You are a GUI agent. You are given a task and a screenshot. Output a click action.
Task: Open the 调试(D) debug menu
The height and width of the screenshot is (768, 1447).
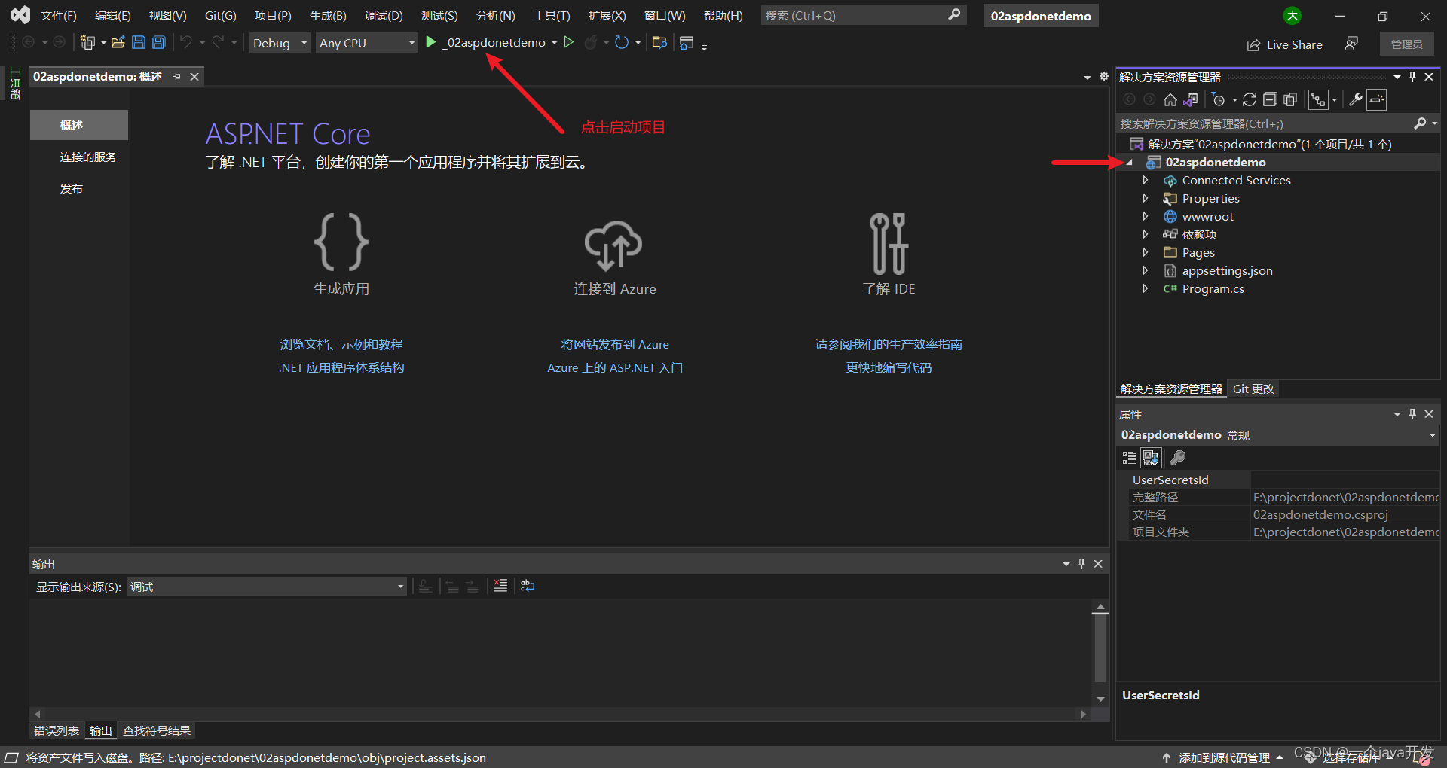384,15
